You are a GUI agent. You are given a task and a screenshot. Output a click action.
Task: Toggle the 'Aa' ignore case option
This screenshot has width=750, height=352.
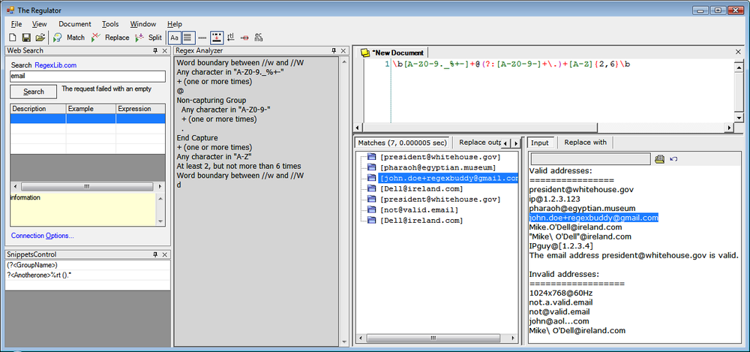pyautogui.click(x=174, y=37)
